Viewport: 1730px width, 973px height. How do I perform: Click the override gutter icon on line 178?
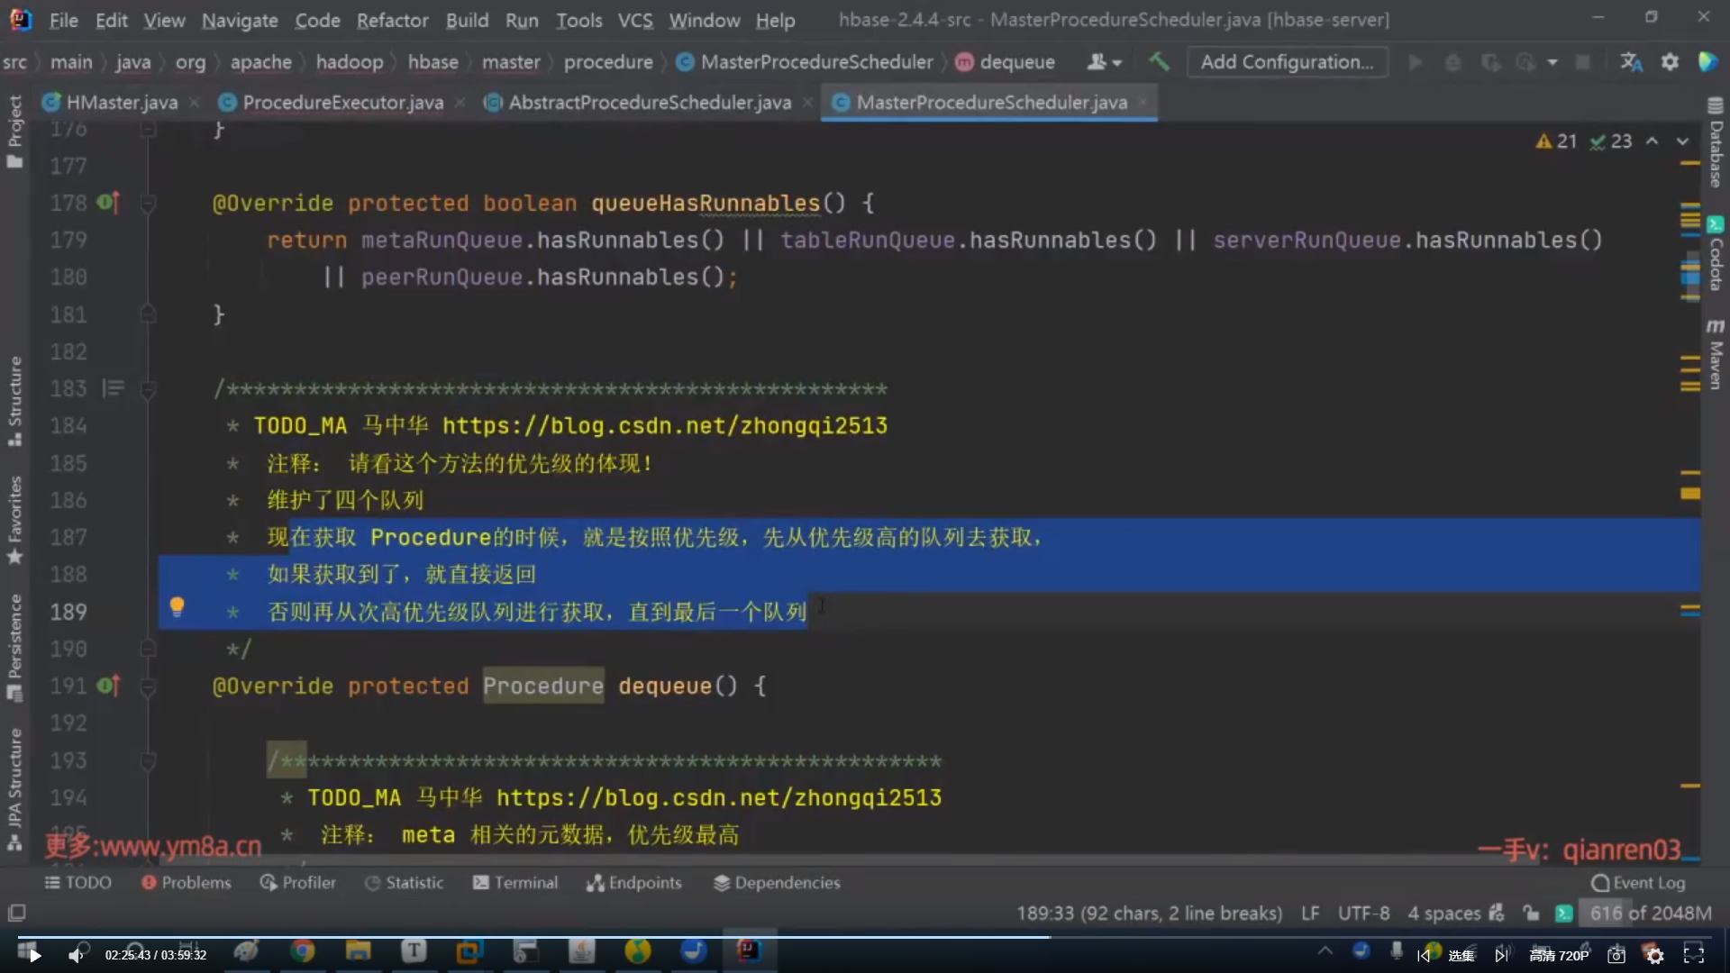point(108,203)
